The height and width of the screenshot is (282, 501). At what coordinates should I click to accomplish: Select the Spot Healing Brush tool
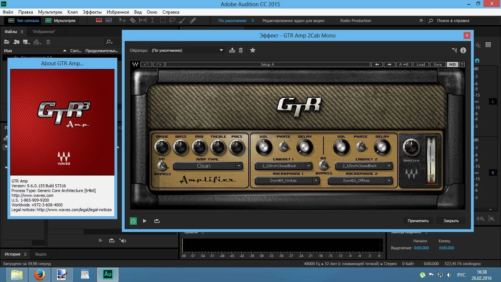pyautogui.click(x=193, y=21)
